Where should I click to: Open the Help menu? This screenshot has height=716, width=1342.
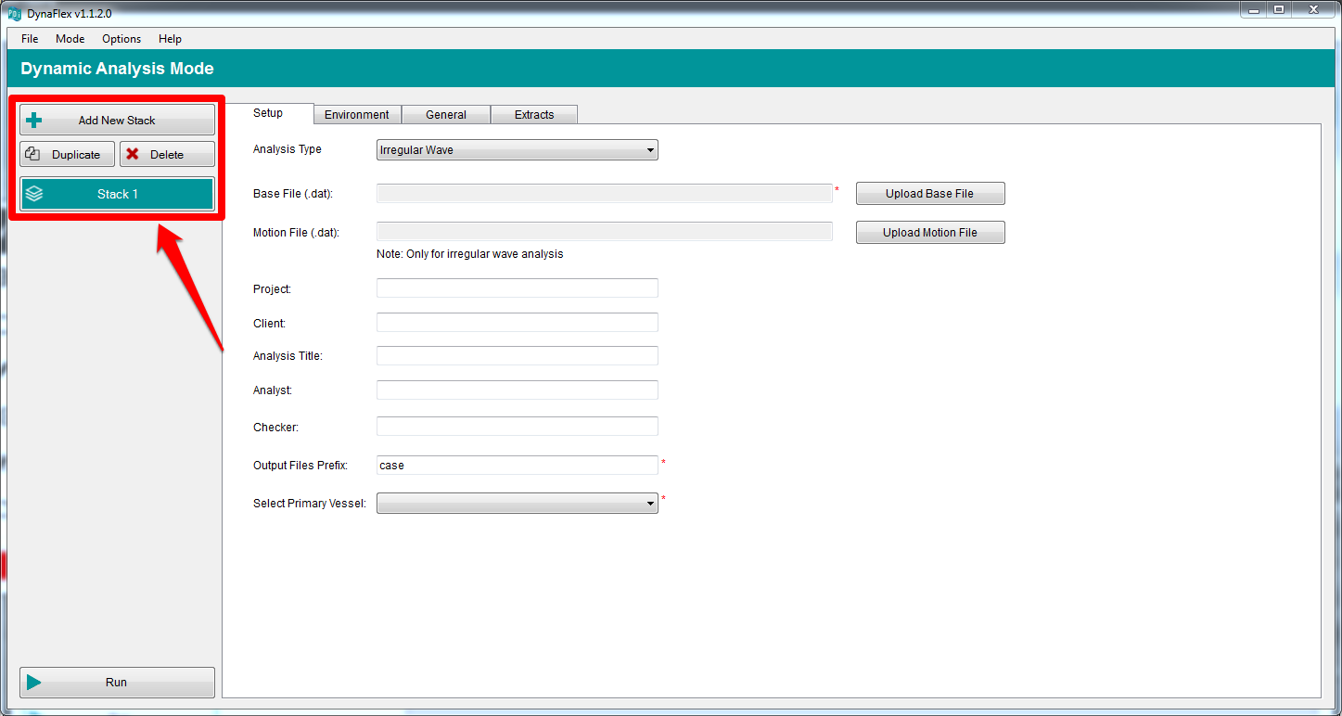pos(170,39)
